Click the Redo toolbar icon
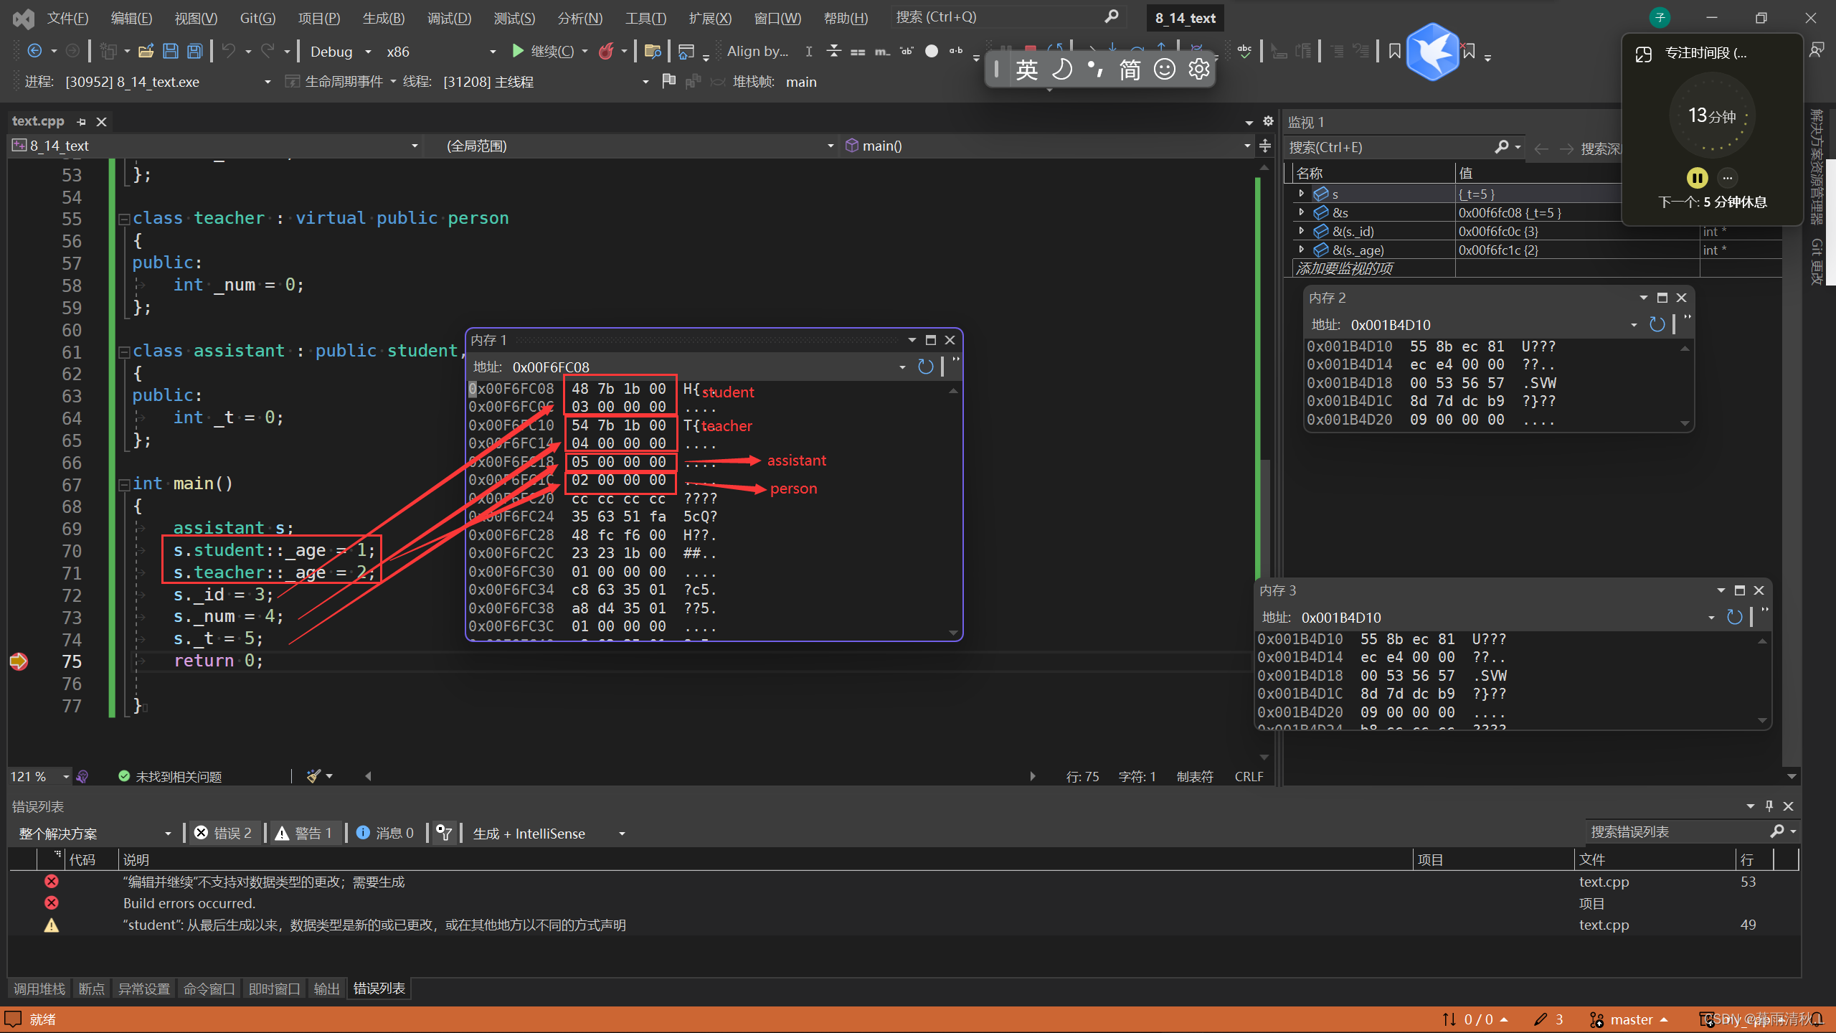Viewport: 1836px width, 1033px height. [x=268, y=51]
